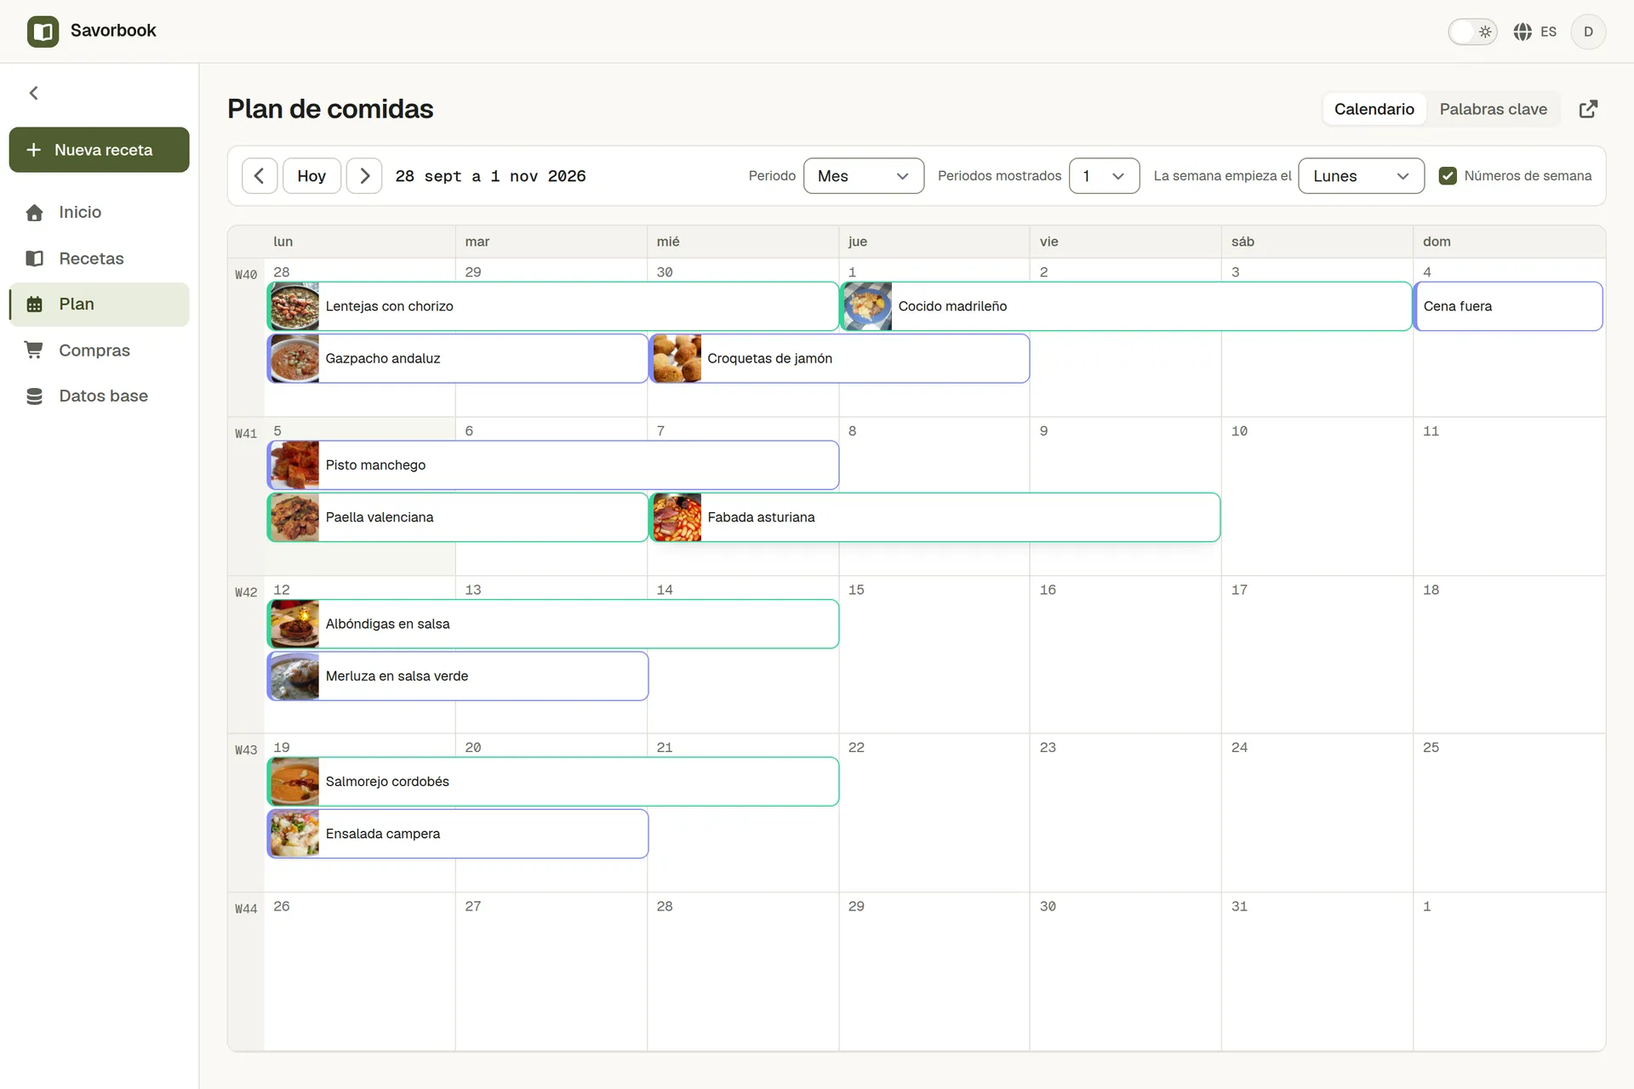Image resolution: width=1634 pixels, height=1089 pixels.
Task: Click the Hoy button
Action: (x=311, y=176)
